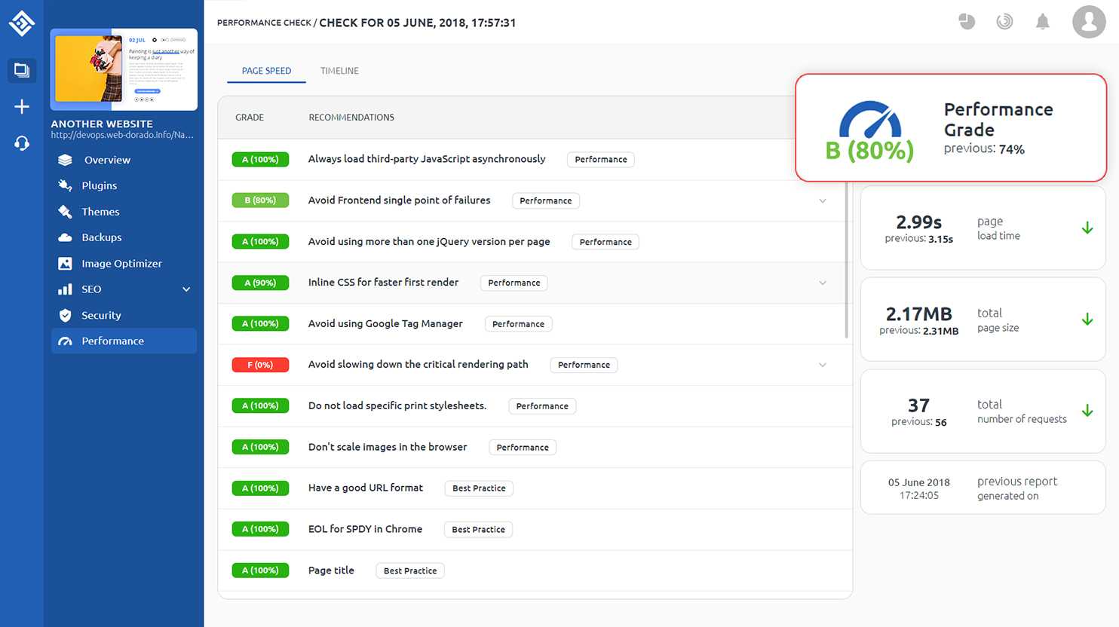Click the pie chart icon in header
1119x627 pixels.
967,22
